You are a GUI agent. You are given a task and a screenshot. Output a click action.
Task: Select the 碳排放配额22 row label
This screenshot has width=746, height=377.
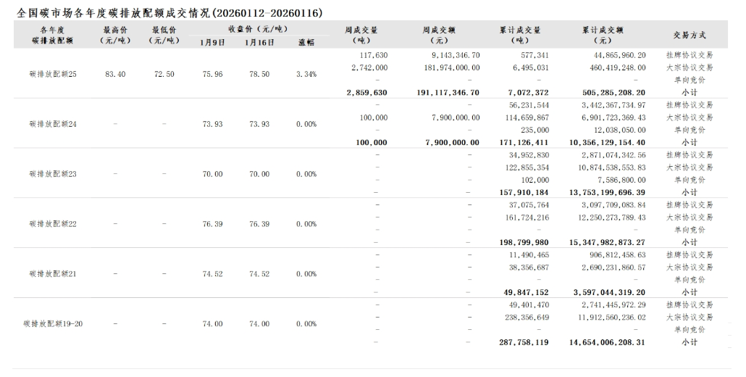click(53, 224)
